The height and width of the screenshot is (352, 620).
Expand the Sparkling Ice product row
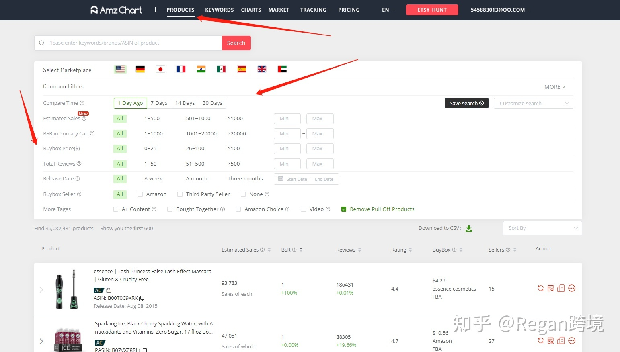(x=41, y=341)
